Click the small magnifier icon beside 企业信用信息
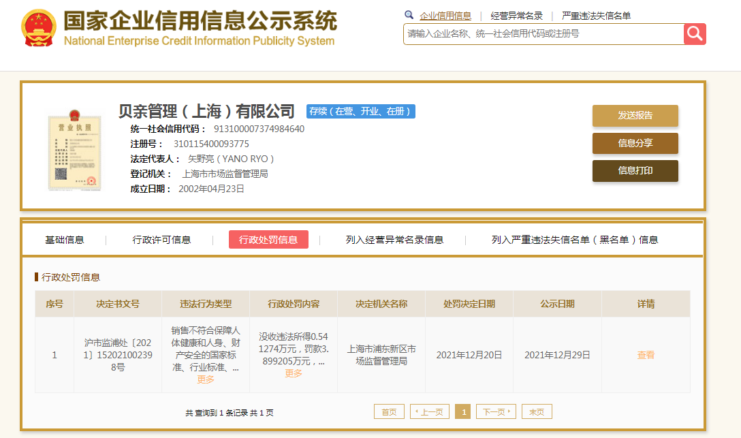Screen dimensions: 741x438 (409, 15)
